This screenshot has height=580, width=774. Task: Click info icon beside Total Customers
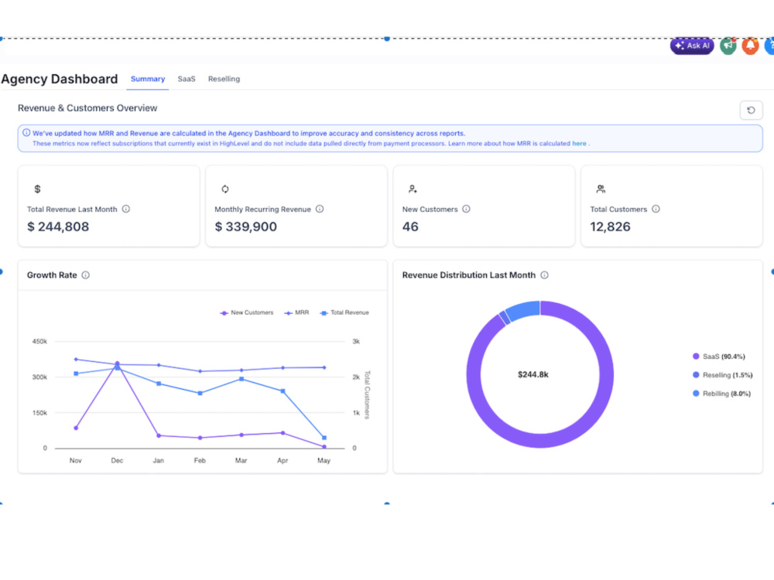pos(656,209)
